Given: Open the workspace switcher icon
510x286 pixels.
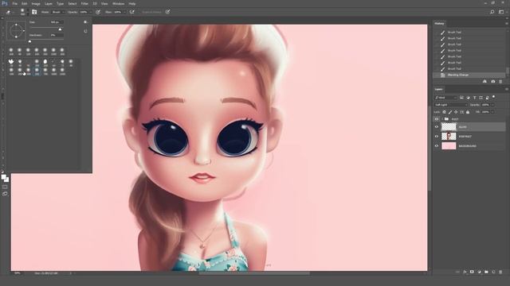Looking at the screenshot, I should (501, 12).
